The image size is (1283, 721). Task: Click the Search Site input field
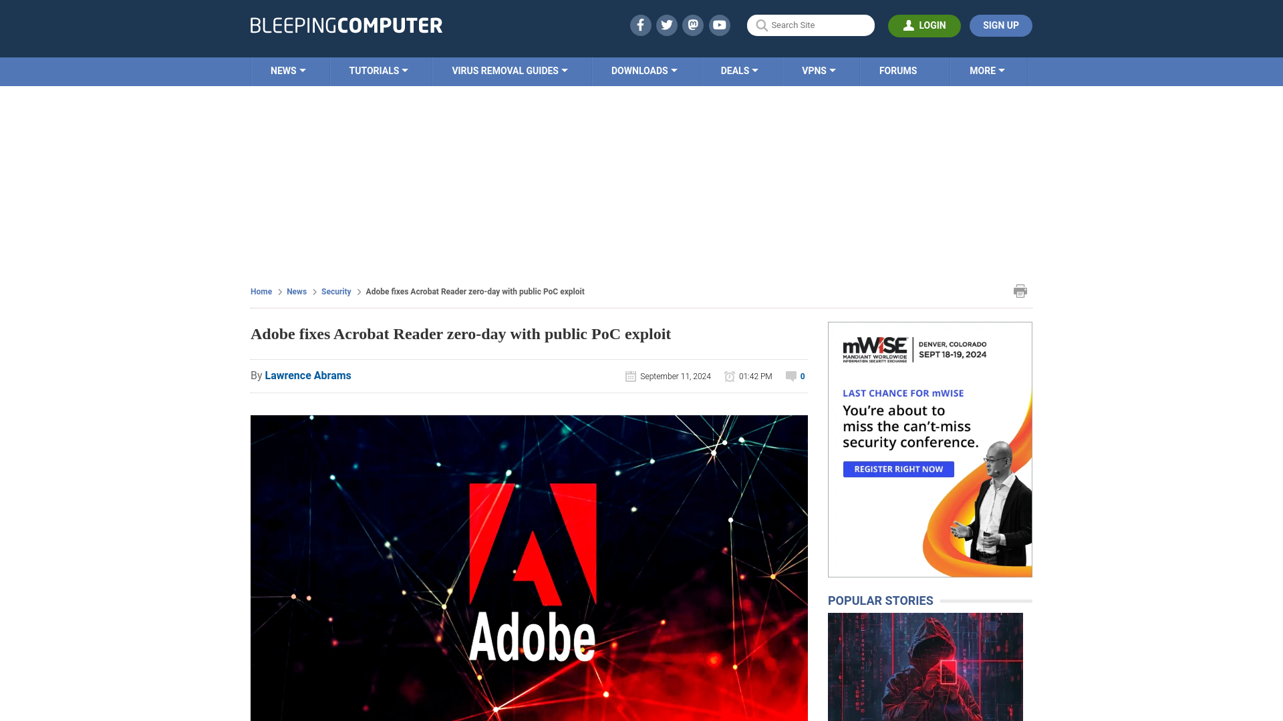811,25
